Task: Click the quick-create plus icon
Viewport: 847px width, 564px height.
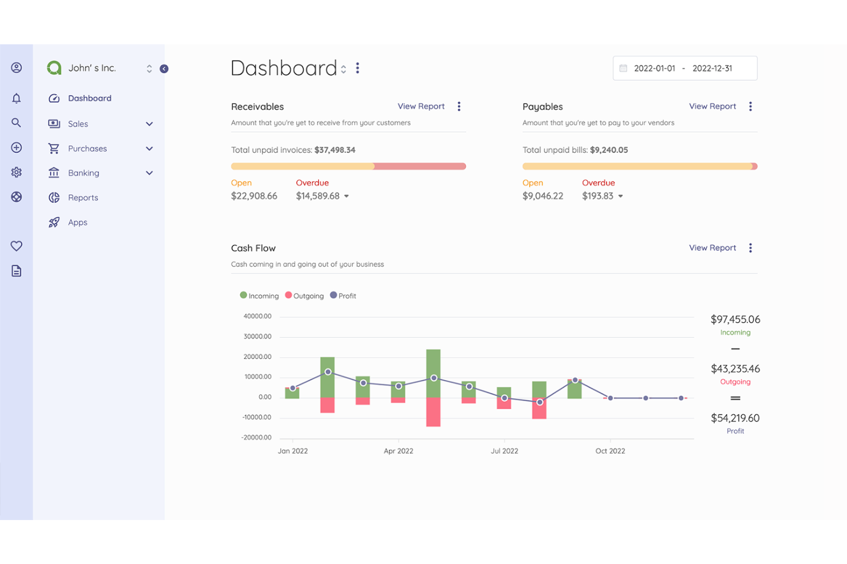Action: 17,147
